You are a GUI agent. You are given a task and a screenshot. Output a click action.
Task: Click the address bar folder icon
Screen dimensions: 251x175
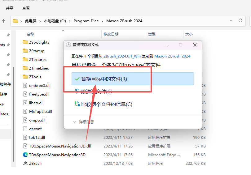click(15, 21)
